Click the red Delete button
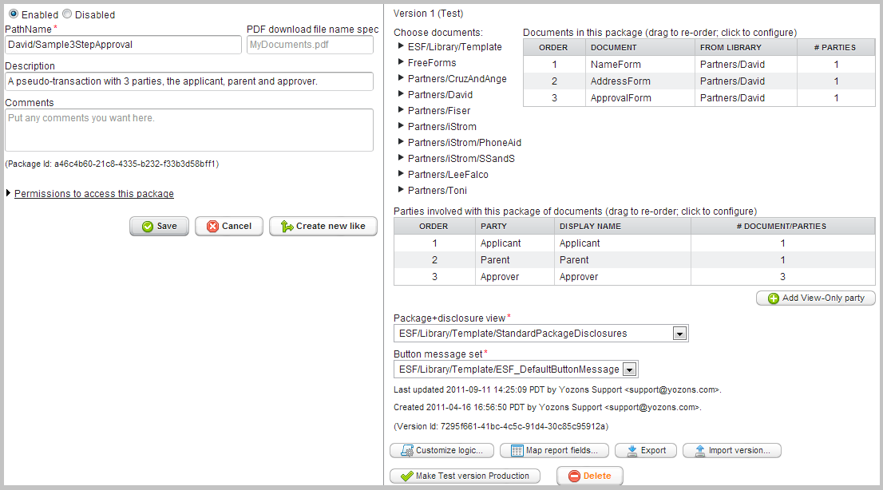 coord(589,476)
